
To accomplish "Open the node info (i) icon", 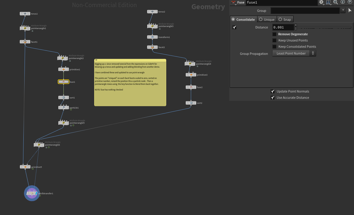I will click(343, 2).
